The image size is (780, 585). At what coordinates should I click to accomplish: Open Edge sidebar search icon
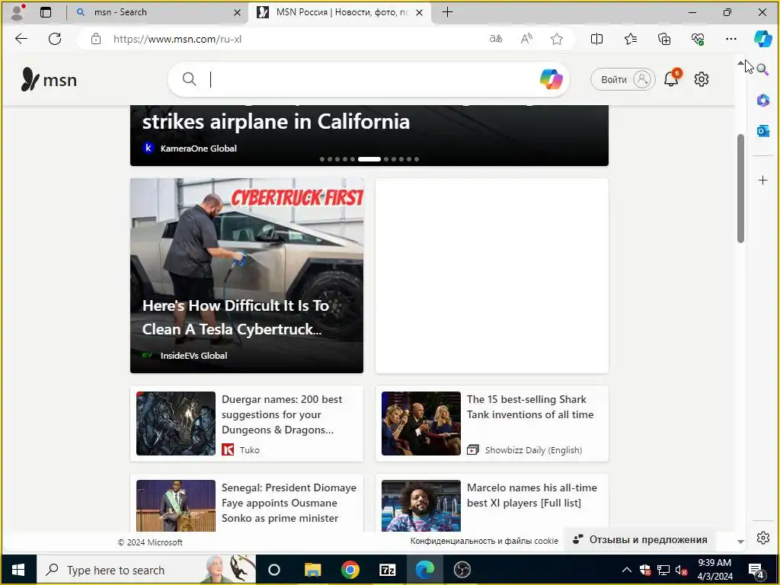tap(762, 69)
